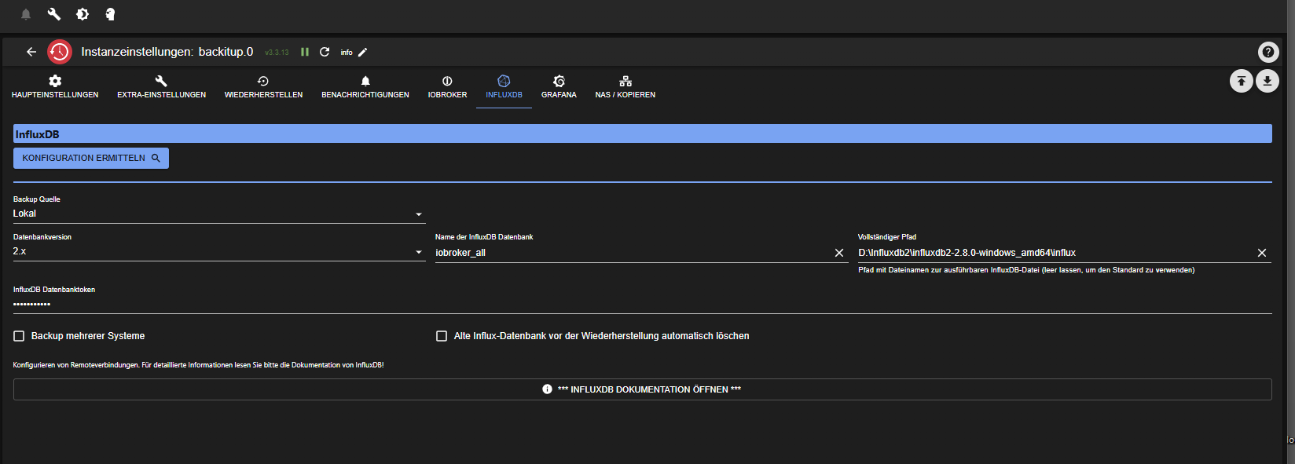
Task: Toggle Alte Influx-Datenbank automatisch löschen checkbox
Action: (x=442, y=336)
